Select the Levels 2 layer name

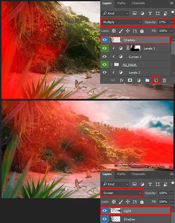(x=134, y=73)
